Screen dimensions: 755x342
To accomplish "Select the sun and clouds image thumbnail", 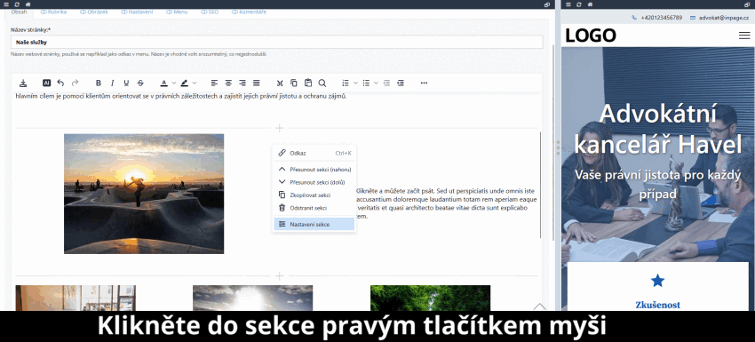I will (x=252, y=298).
